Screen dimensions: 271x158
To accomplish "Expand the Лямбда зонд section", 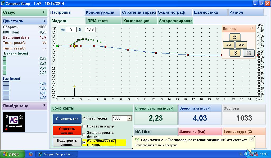I will click(44, 105).
